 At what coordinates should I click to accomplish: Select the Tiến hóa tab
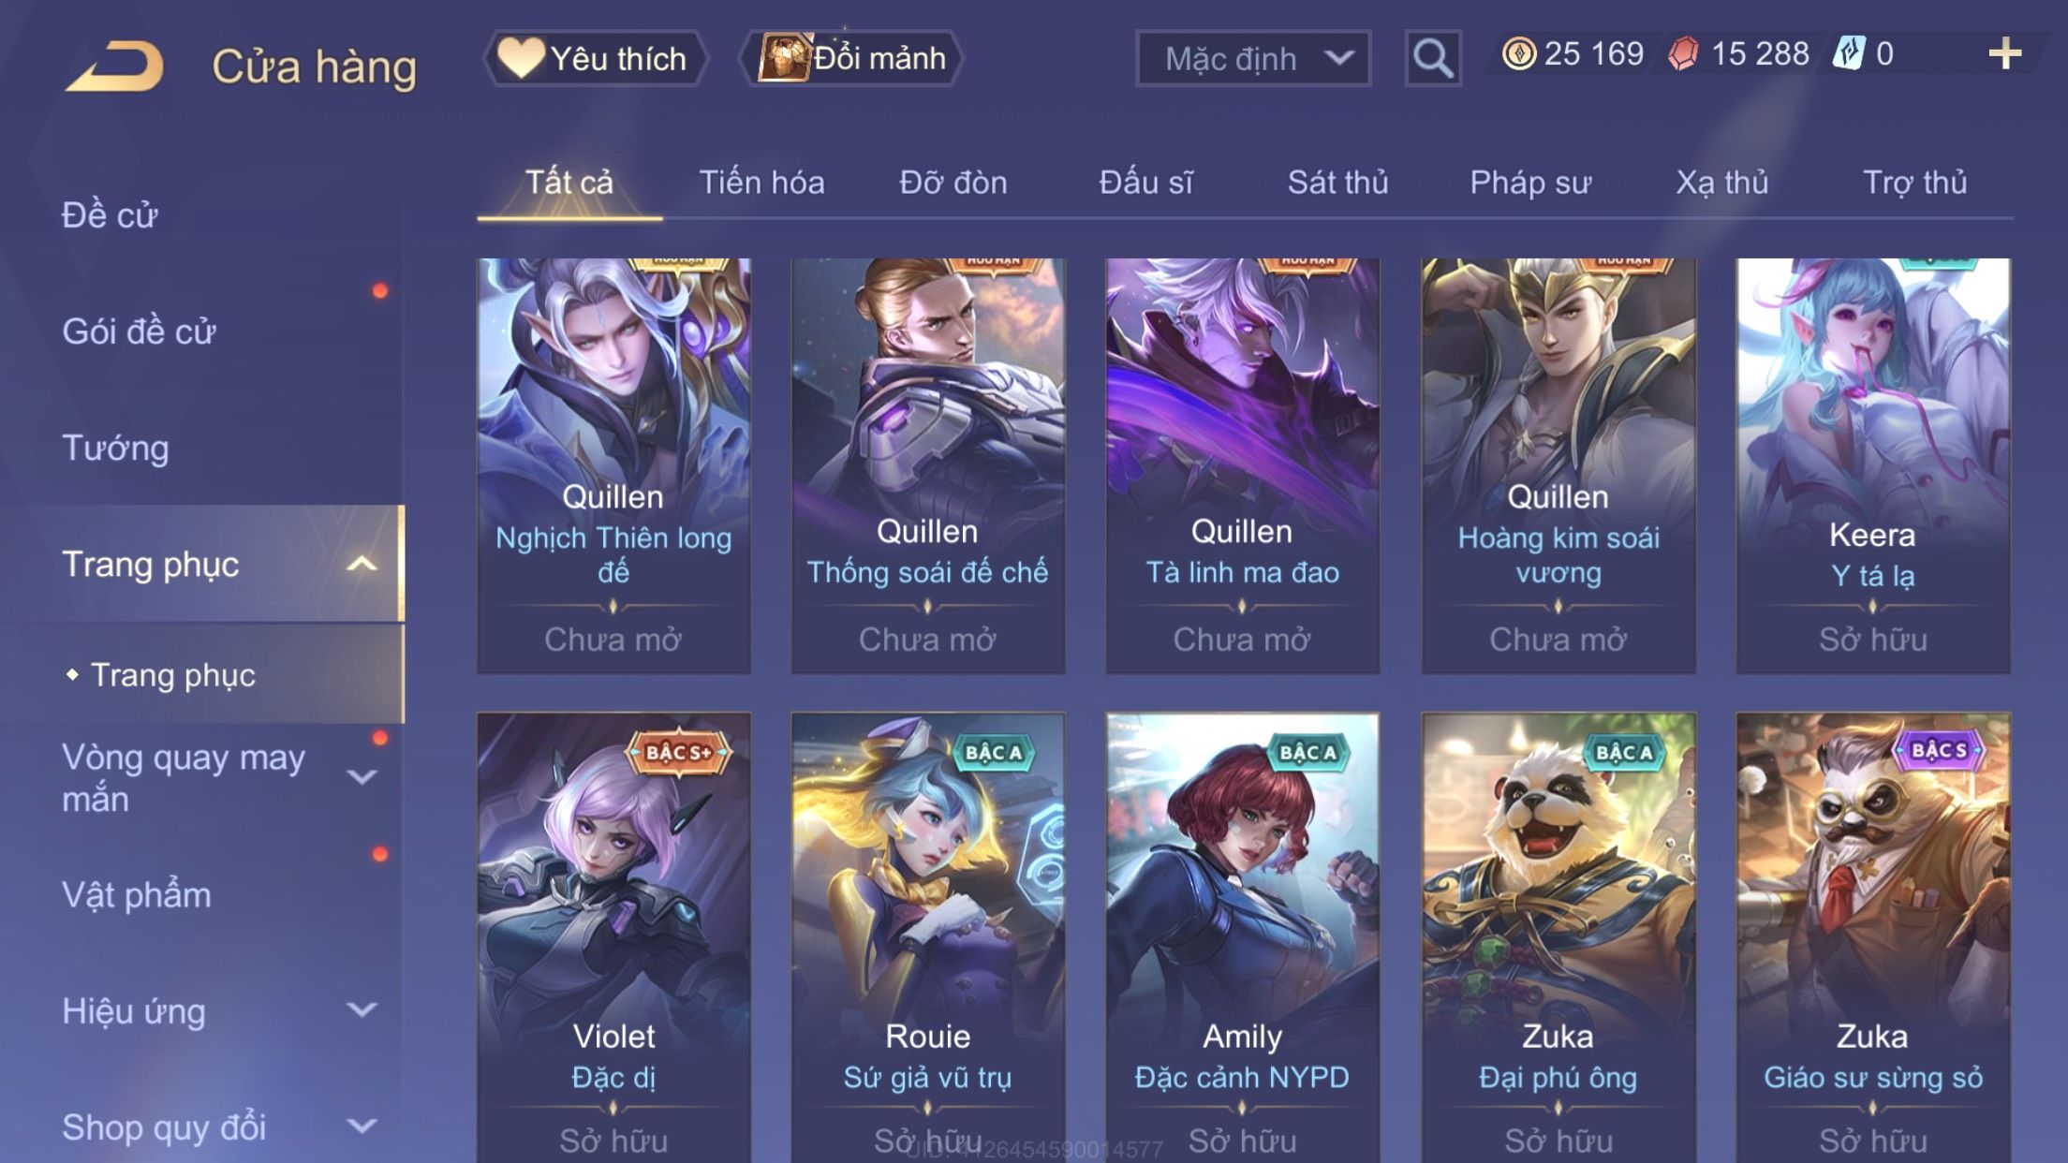coord(761,182)
